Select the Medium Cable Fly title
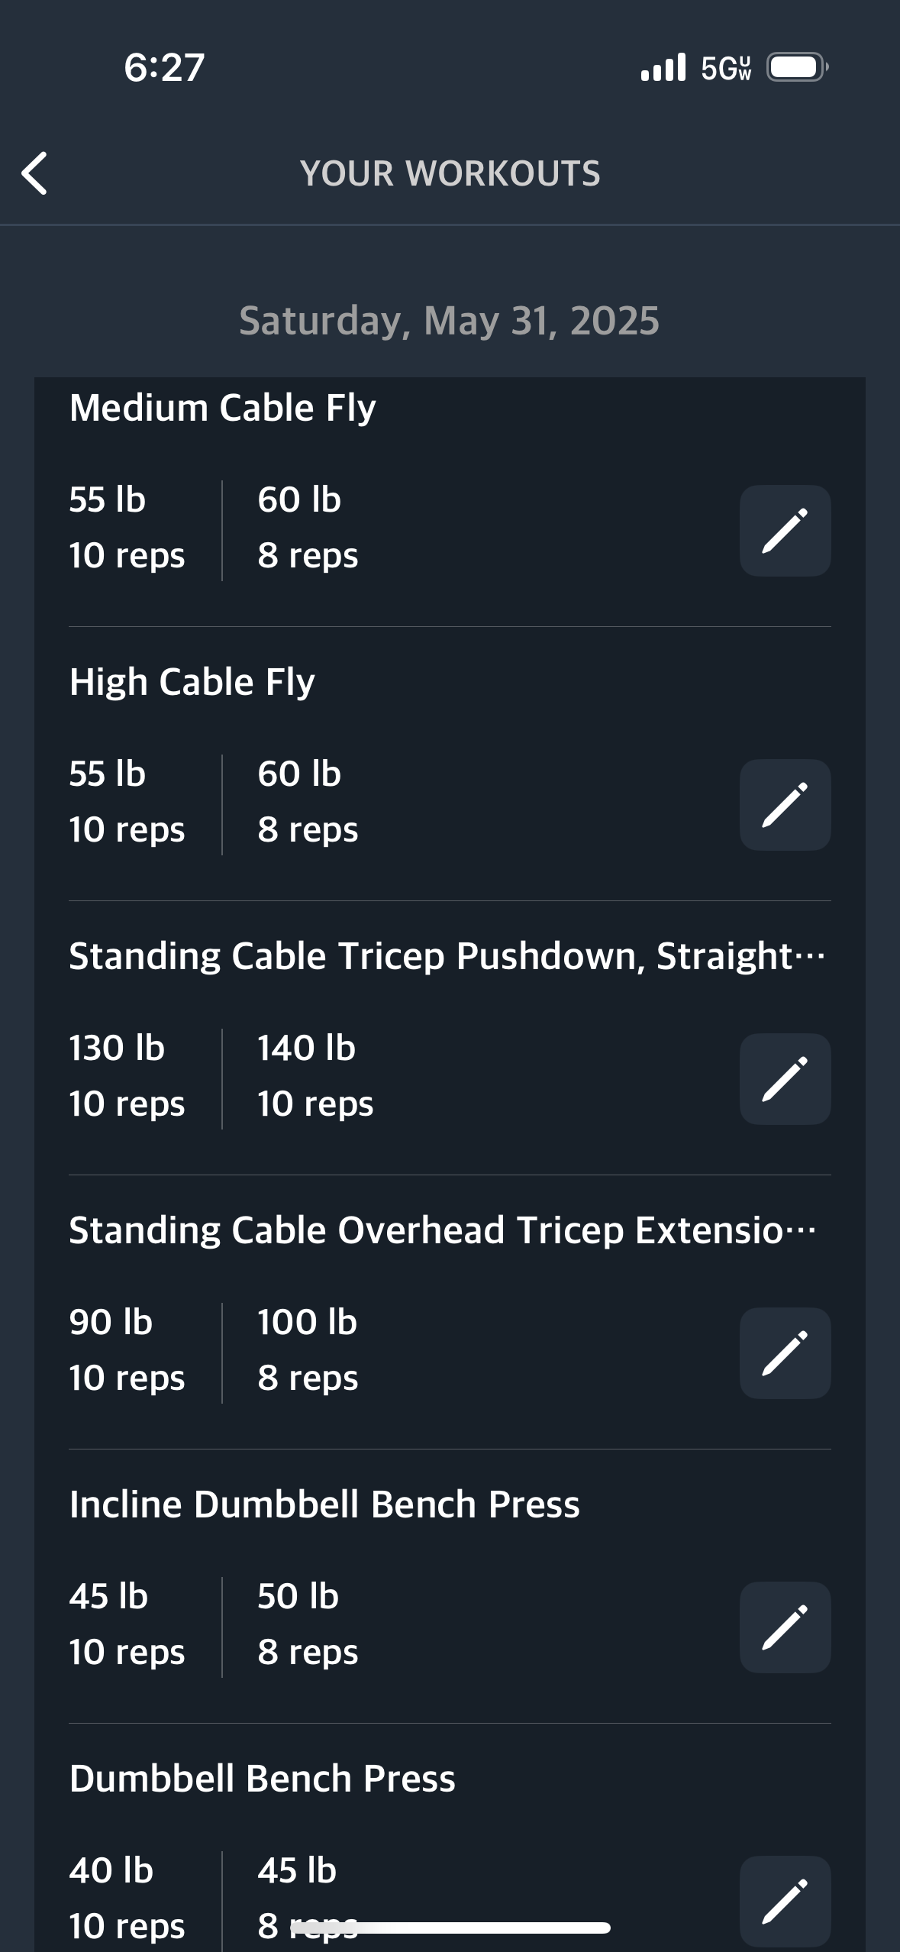This screenshot has height=1952, width=900. coord(223,408)
